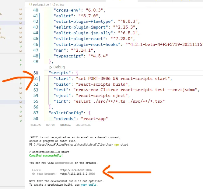Click the "'PORT' is not recognized" error line
Screen dimensions: 203x189
75,137
